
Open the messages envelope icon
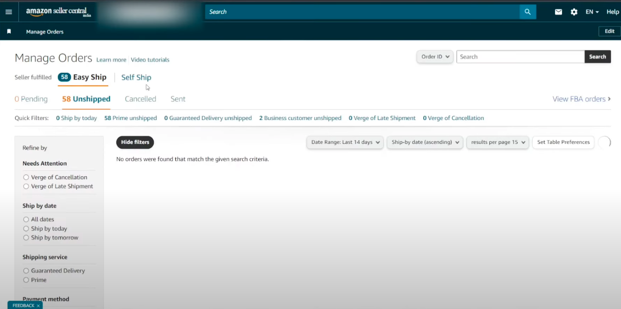pyautogui.click(x=559, y=12)
